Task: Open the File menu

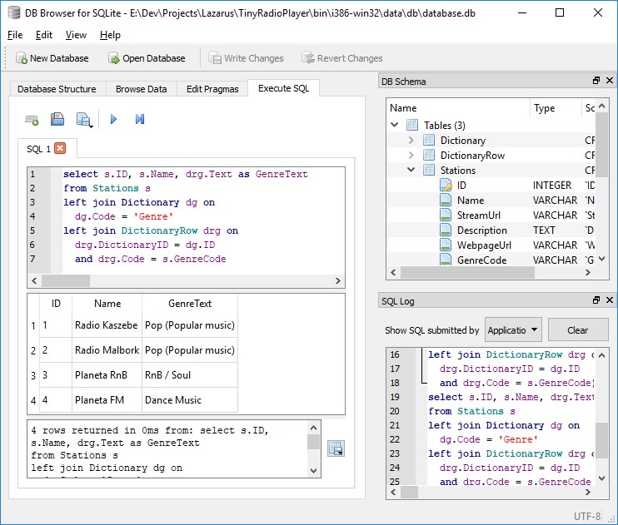Action: 15,35
